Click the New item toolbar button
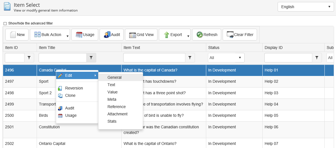 tap(17, 35)
